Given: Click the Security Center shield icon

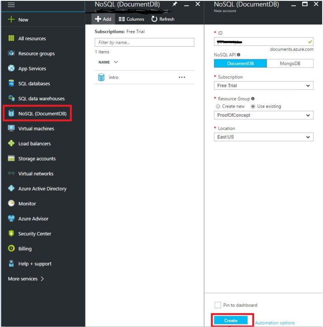Looking at the screenshot, I should [x=11, y=234].
